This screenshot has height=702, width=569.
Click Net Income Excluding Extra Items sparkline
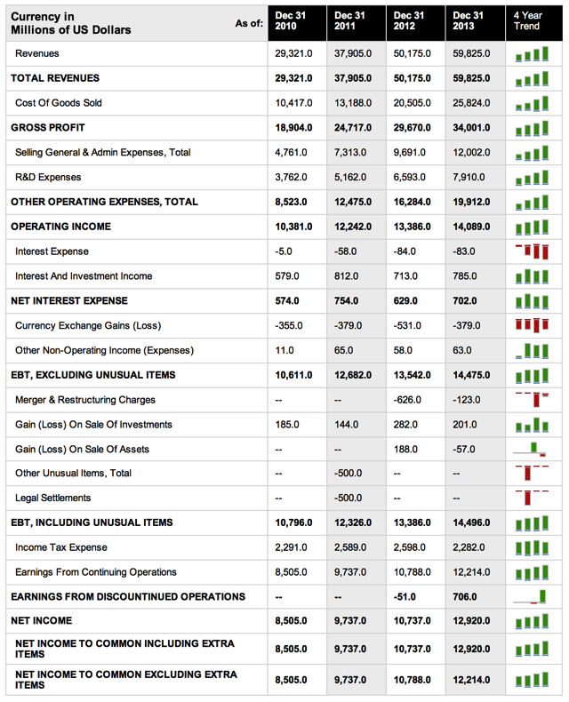(532, 680)
